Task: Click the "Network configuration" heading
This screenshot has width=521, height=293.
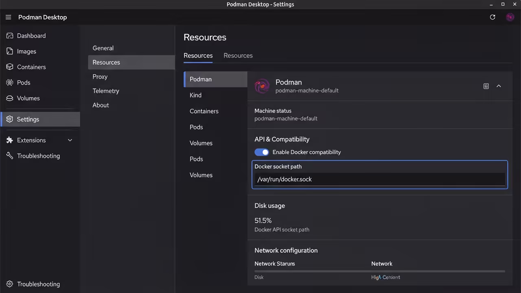Action: [286, 250]
